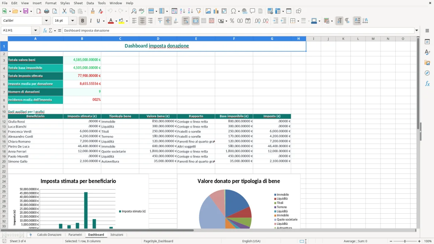
Task: Insert a hyperlink
Action: 244,11
